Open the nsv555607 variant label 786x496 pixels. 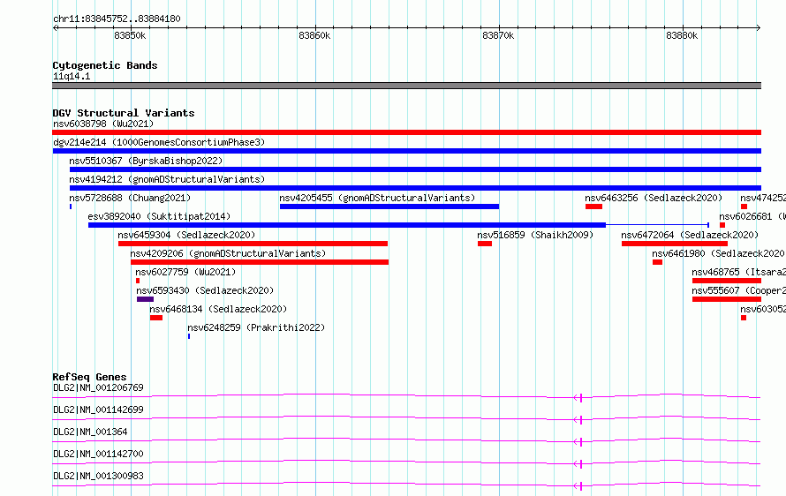coord(738,290)
